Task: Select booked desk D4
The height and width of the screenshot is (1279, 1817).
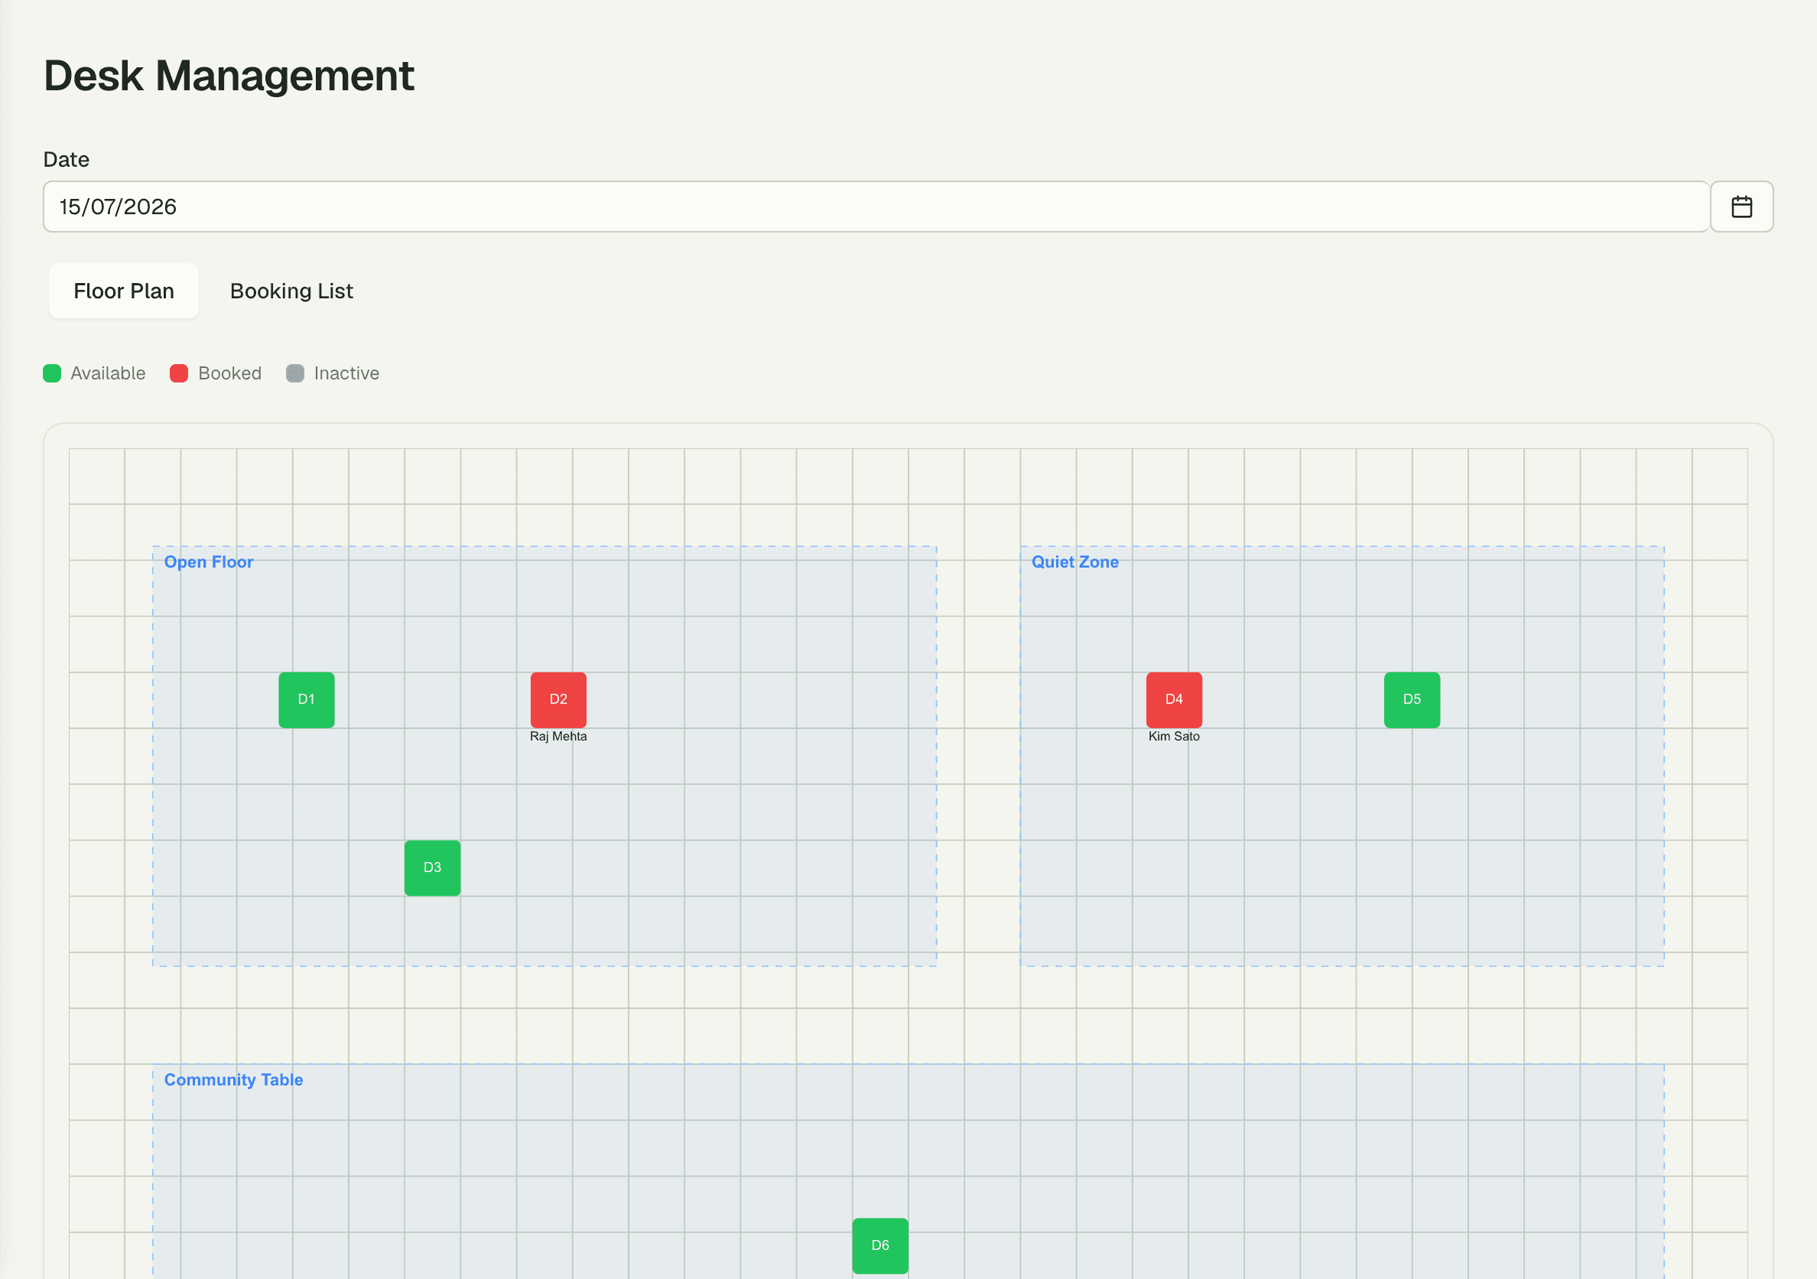Action: [x=1175, y=700]
